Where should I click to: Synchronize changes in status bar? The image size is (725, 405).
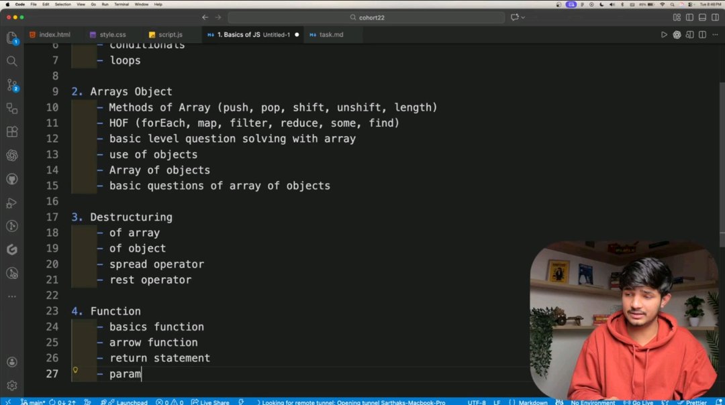pyautogui.click(x=62, y=402)
